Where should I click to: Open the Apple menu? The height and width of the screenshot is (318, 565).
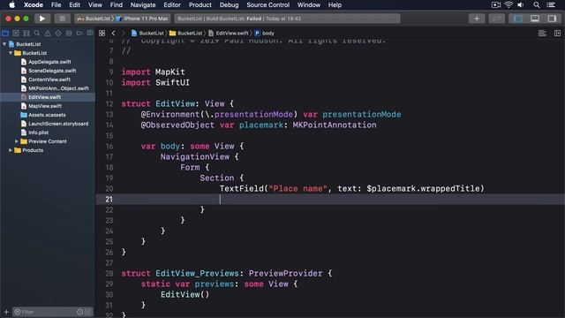[x=11, y=5]
